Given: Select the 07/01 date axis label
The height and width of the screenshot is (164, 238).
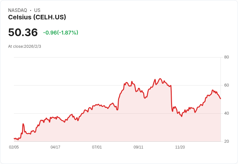Looking at the screenshot, I should point(97,147).
